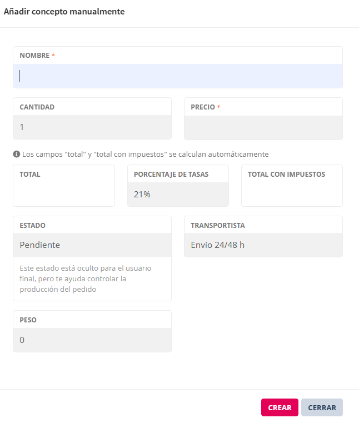Click the Cantidad field showing 1

pyautogui.click(x=92, y=127)
